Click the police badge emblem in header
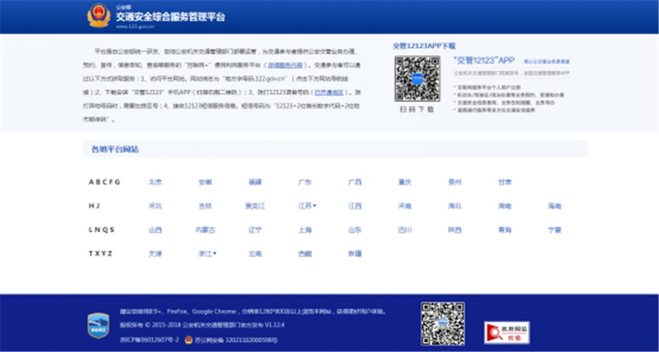659x352 pixels. 98,16
